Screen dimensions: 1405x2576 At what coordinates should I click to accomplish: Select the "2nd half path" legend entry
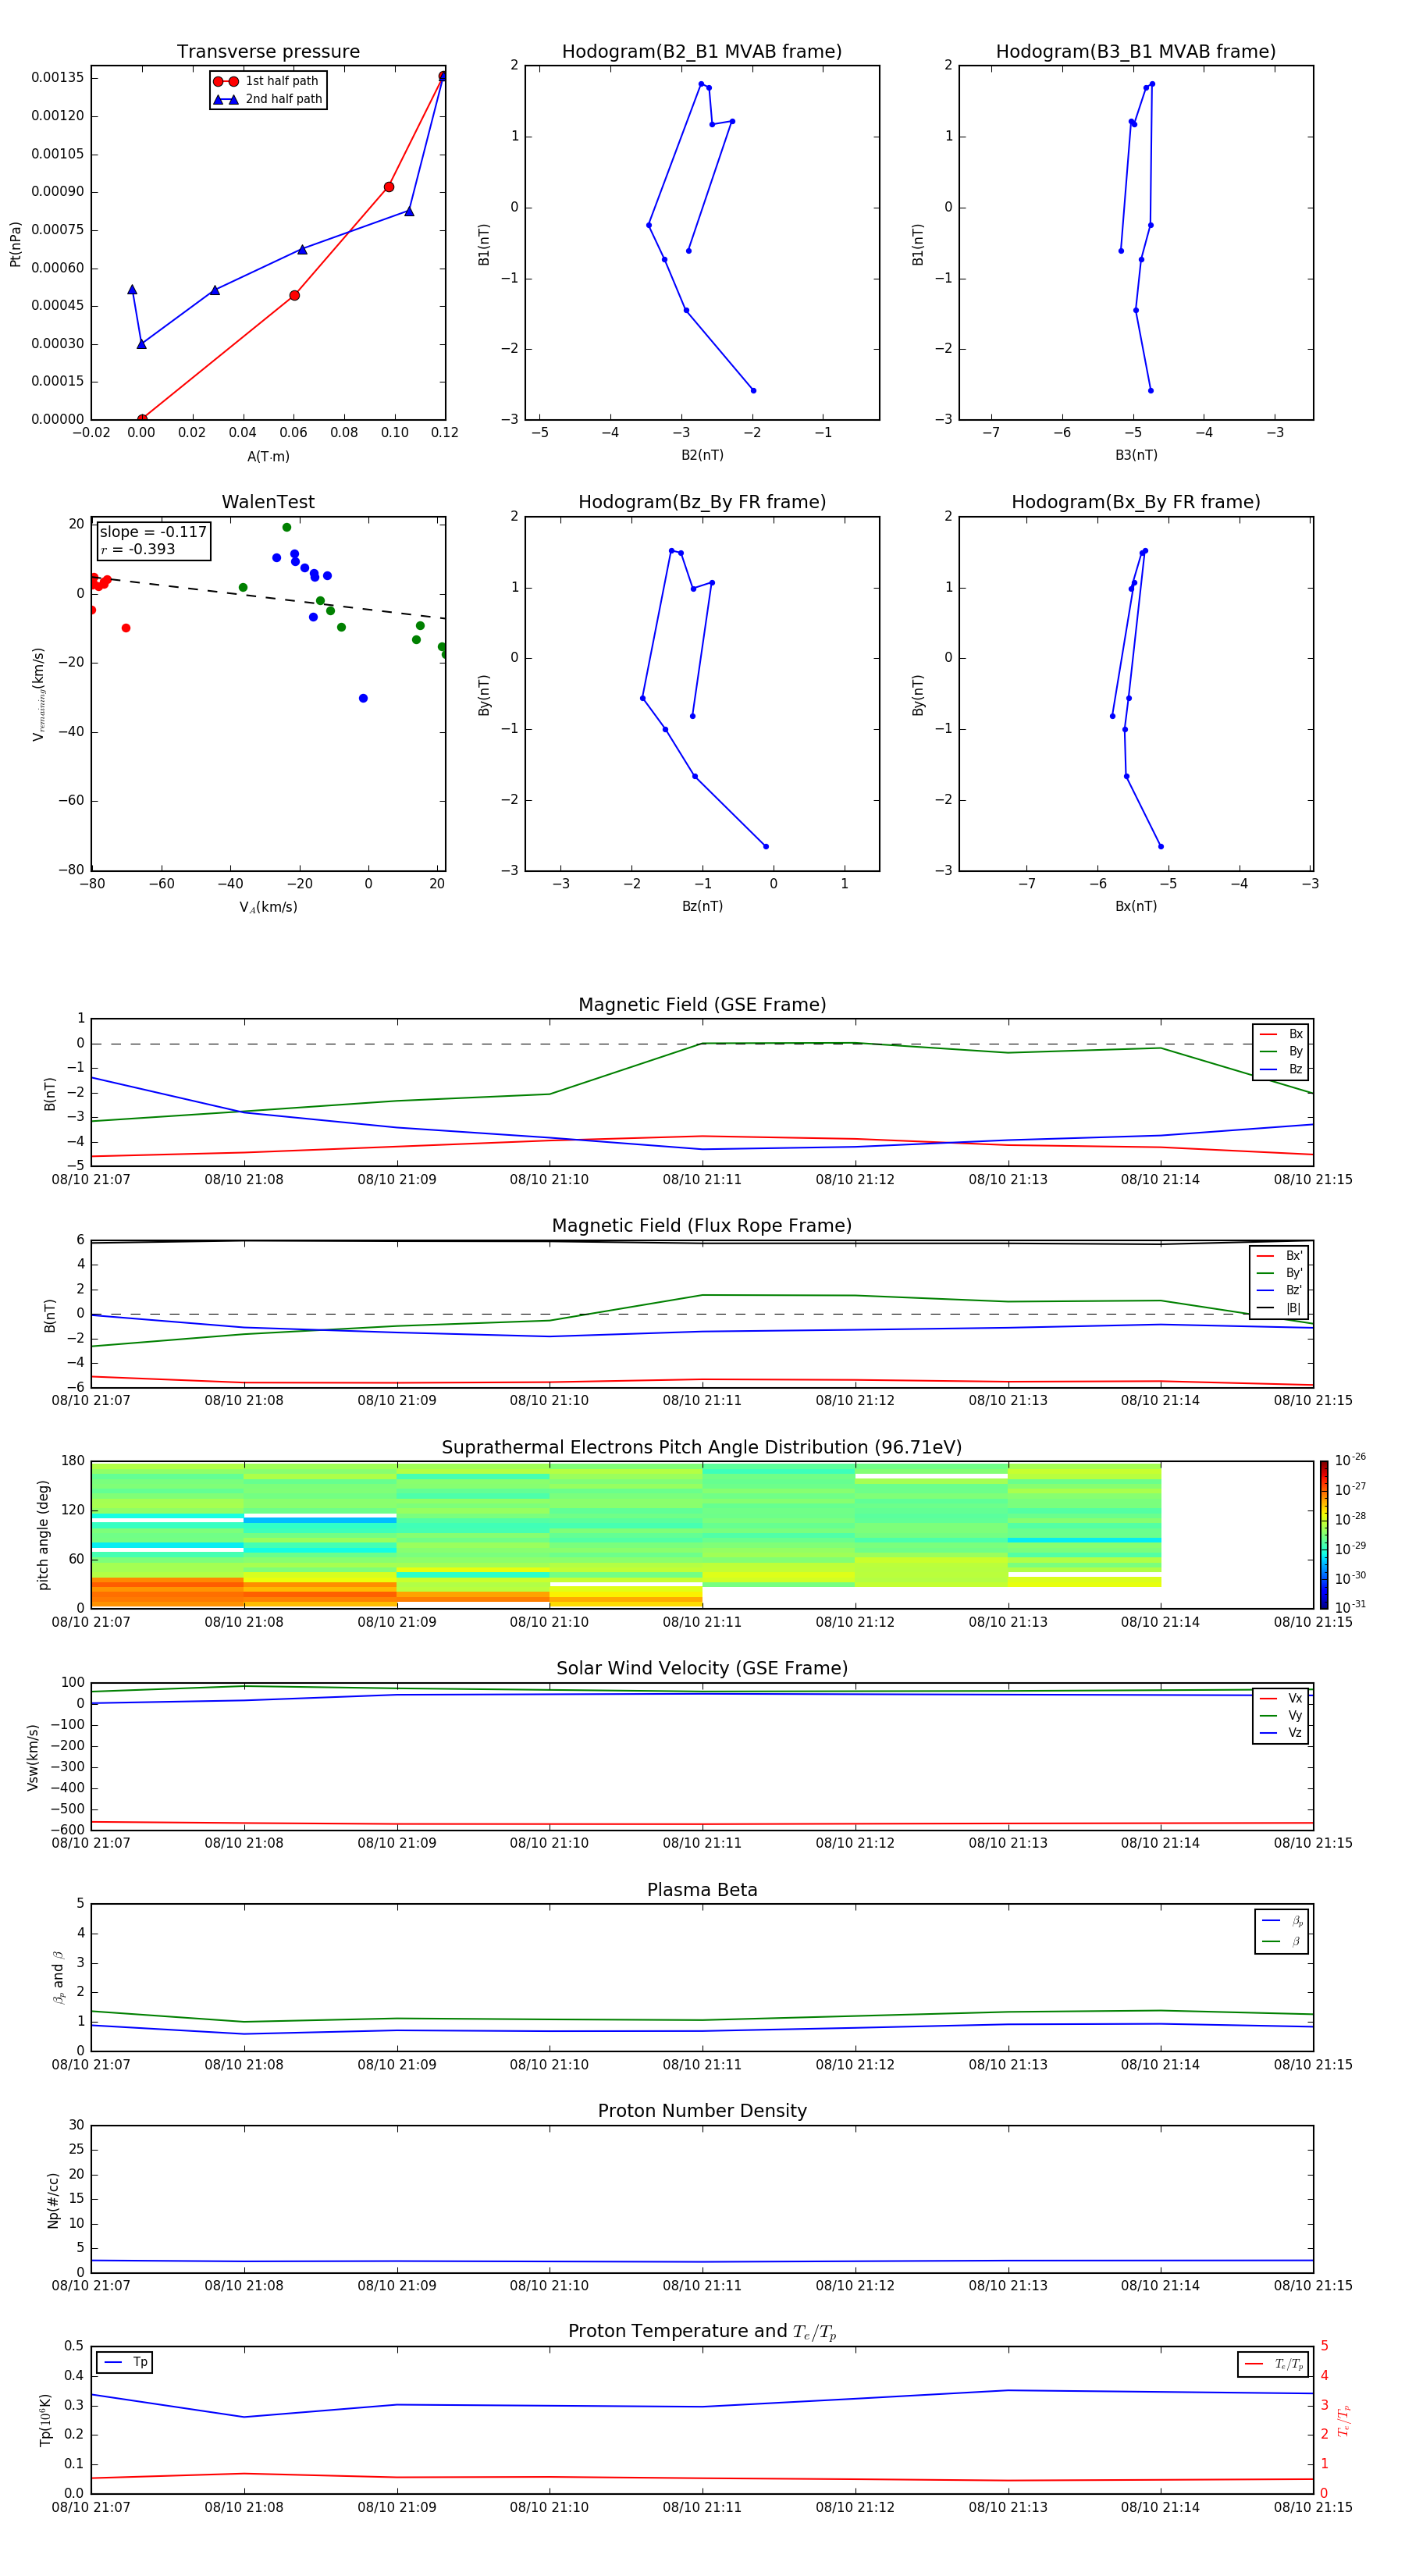coord(267,99)
